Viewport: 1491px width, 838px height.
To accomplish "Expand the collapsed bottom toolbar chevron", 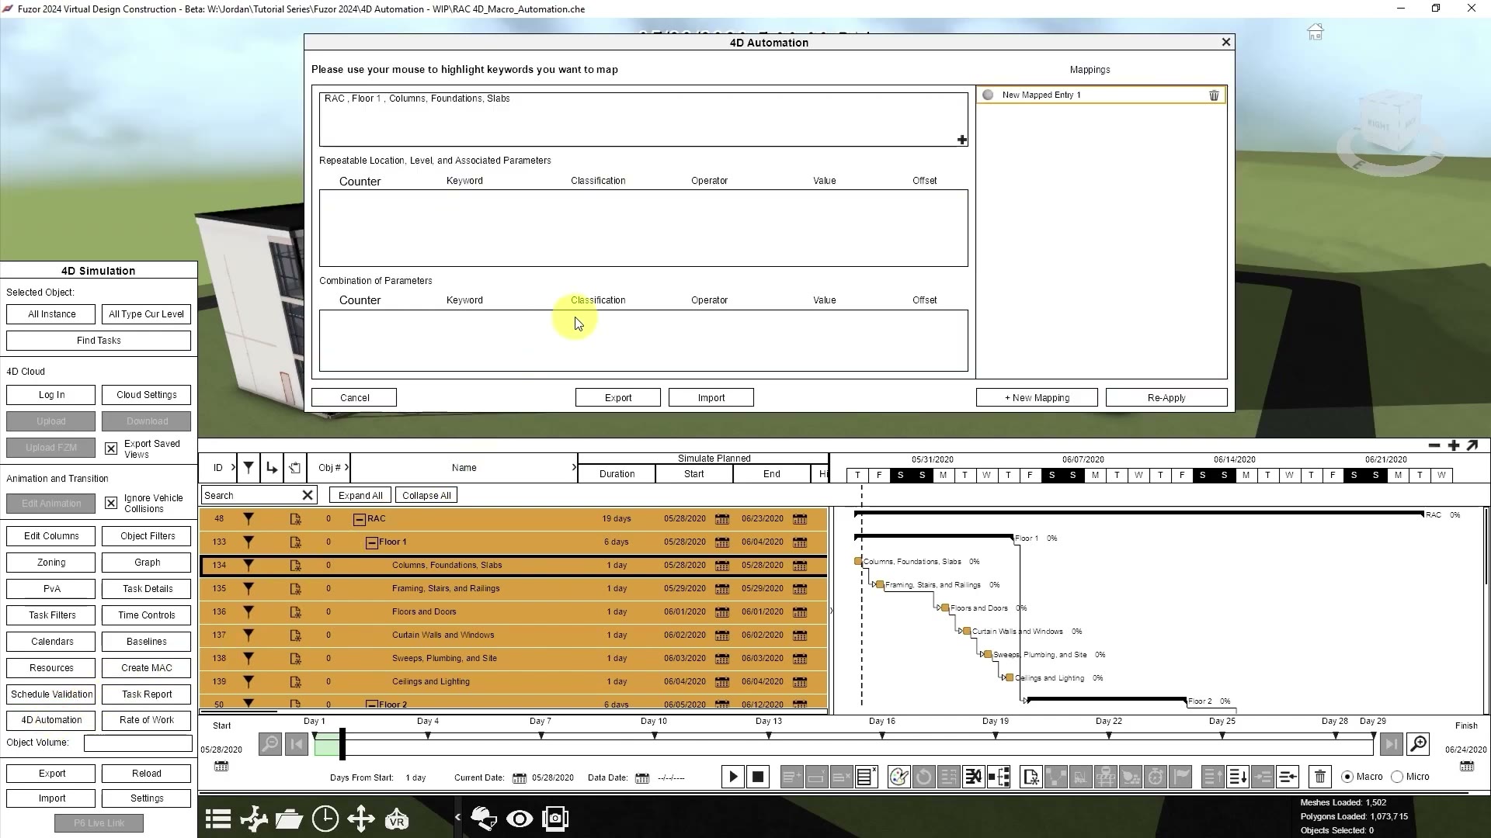I will (x=457, y=817).
